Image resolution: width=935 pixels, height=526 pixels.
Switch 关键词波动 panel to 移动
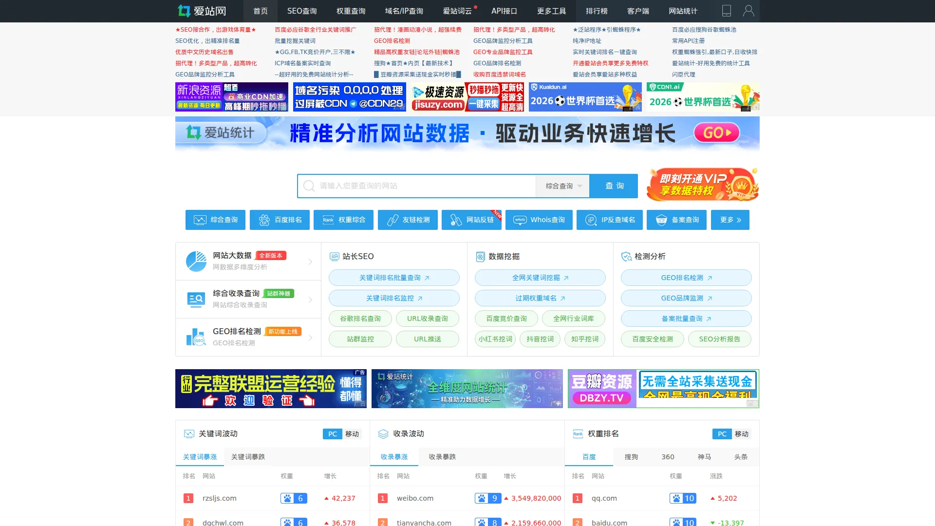352,434
